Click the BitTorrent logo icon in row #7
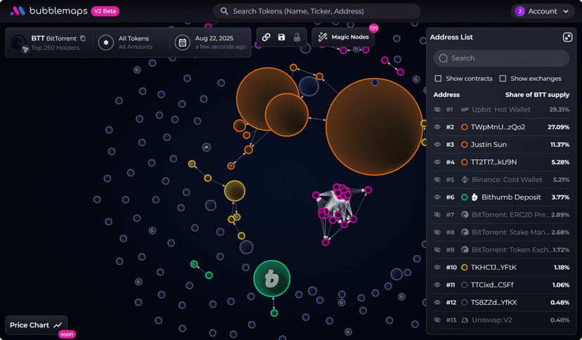Image resolution: width=582 pixels, height=340 pixels. [464, 215]
